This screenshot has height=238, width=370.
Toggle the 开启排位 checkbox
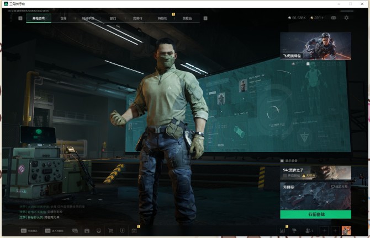(285, 176)
